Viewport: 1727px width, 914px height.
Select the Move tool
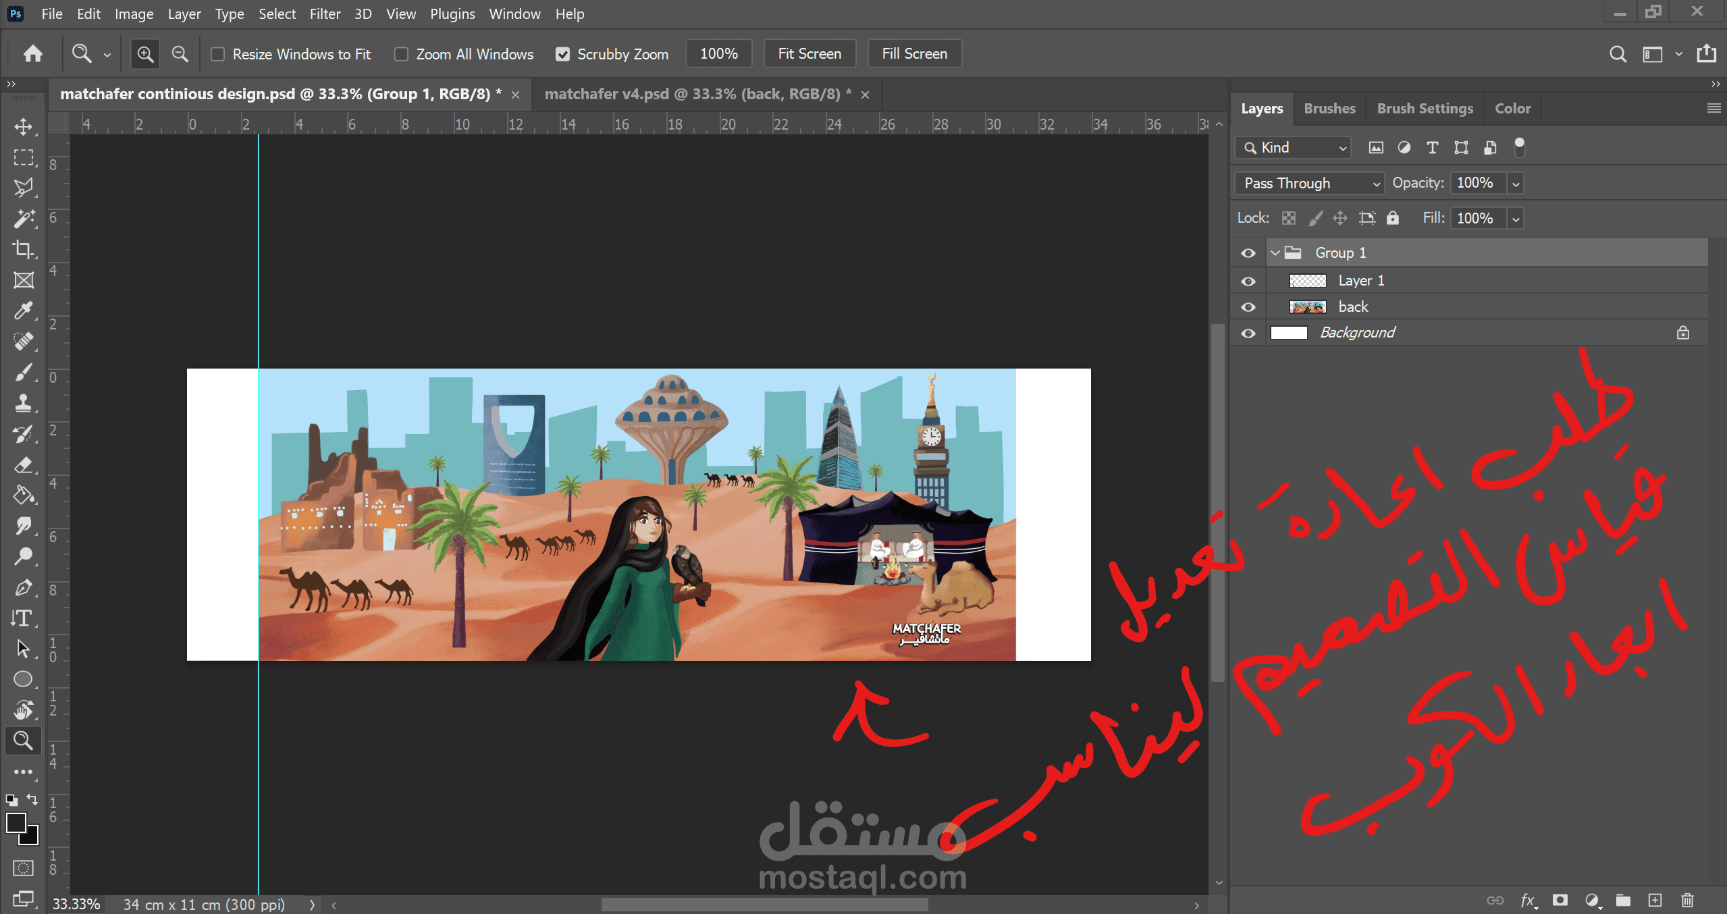[24, 127]
